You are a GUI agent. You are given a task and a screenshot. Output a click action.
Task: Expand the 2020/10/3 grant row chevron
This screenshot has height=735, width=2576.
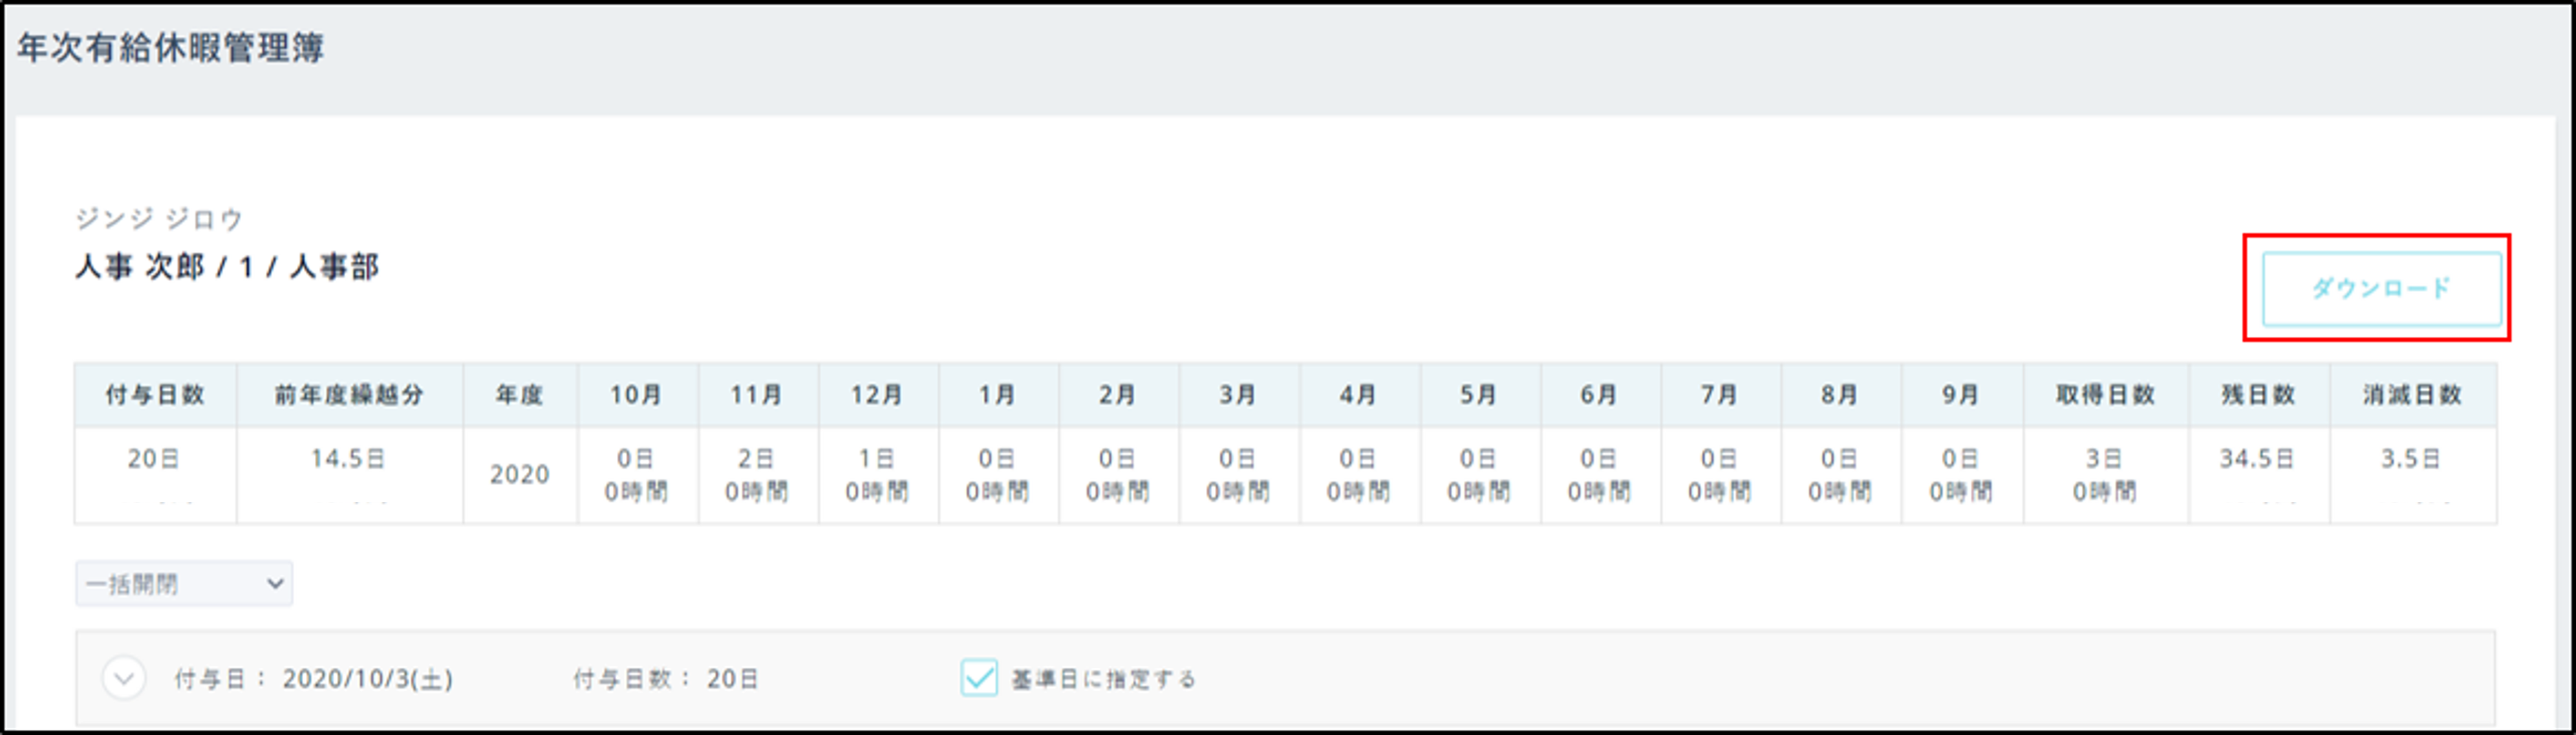coord(124,679)
